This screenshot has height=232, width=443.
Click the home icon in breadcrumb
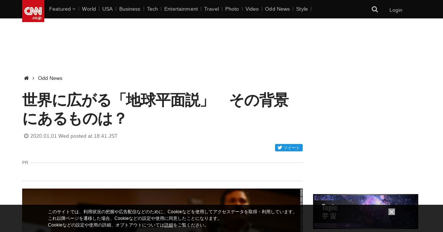click(x=26, y=78)
